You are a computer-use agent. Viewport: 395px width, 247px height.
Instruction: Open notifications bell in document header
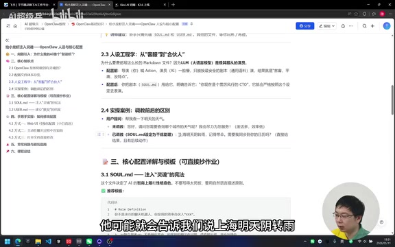(x=343, y=26)
